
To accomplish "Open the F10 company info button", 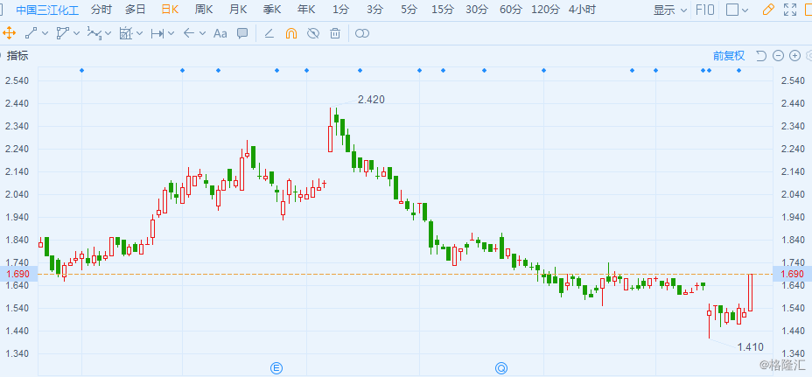I will (705, 10).
